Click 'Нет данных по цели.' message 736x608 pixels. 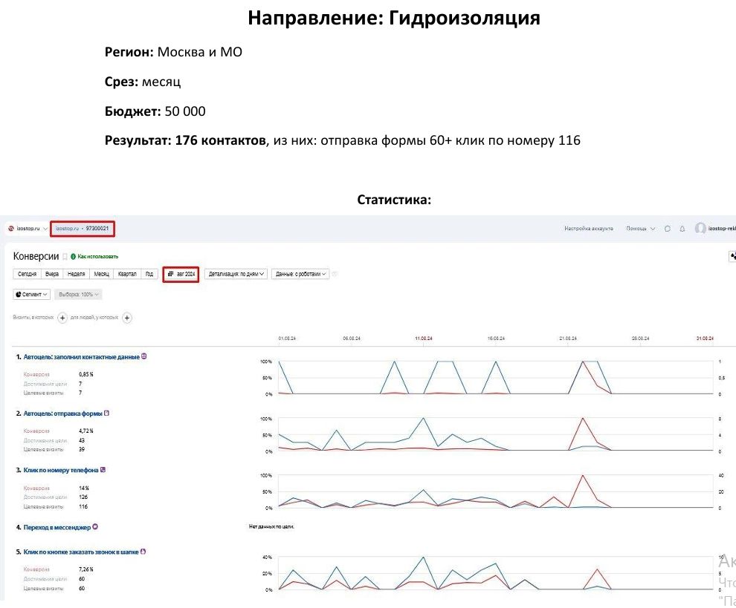(271, 526)
